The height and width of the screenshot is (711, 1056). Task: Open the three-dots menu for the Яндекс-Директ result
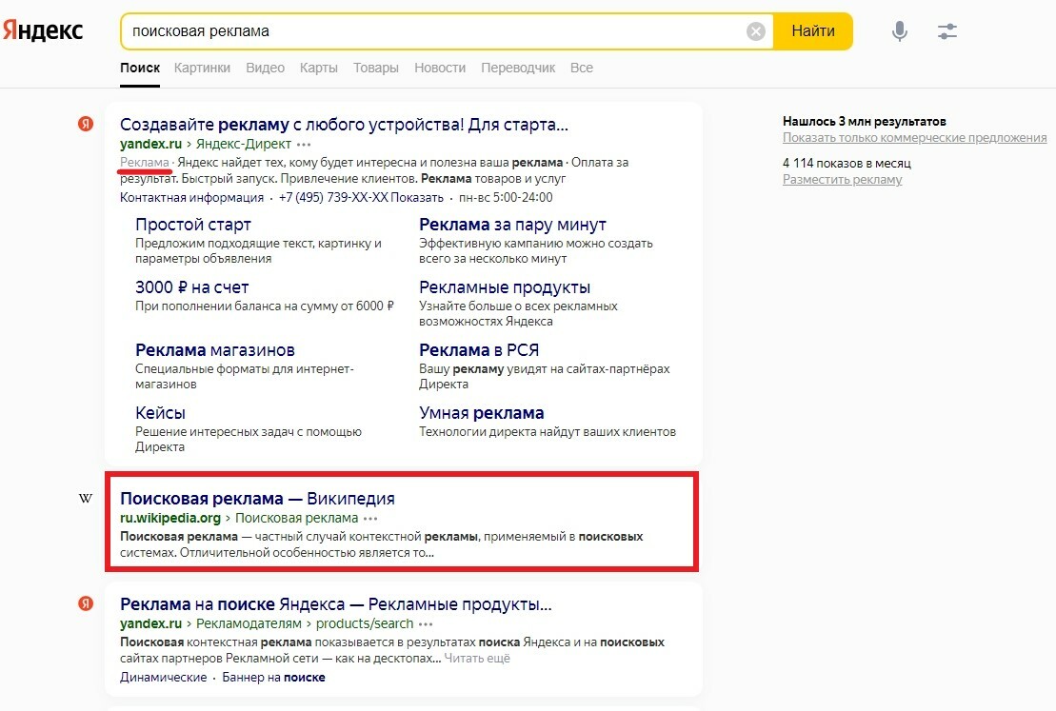click(x=304, y=145)
